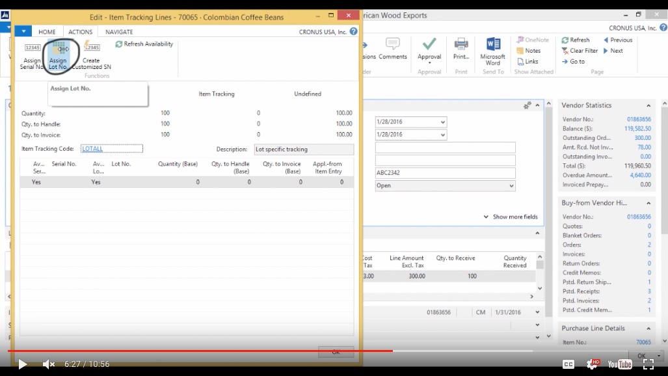Open second 1/28/2016 date dropdown
The height and width of the screenshot is (376, 668).
coord(443,135)
